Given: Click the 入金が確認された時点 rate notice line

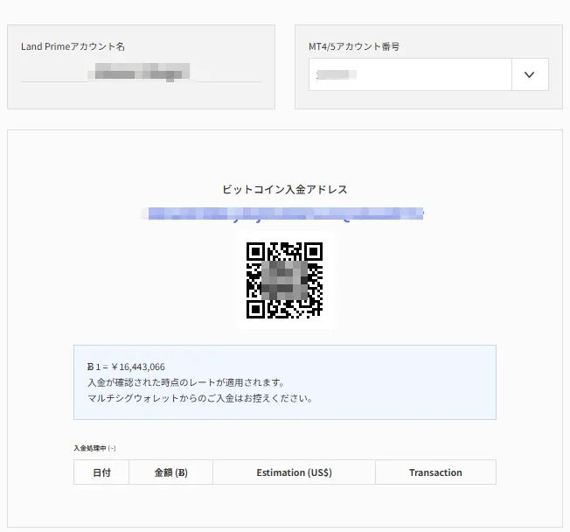Looking at the screenshot, I should click(x=185, y=382).
